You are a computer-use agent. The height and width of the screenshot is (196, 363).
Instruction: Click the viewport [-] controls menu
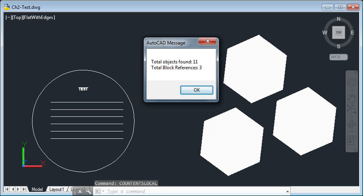click(x=9, y=17)
